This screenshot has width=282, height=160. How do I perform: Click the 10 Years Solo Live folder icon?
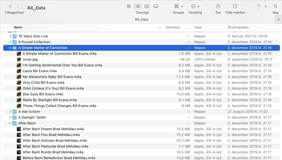pos(15,36)
